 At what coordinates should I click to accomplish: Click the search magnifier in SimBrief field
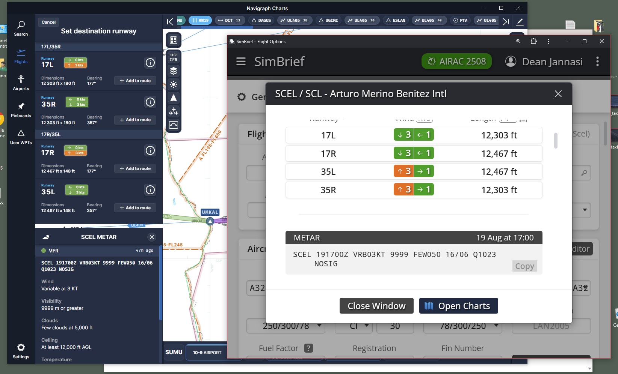pos(584,173)
